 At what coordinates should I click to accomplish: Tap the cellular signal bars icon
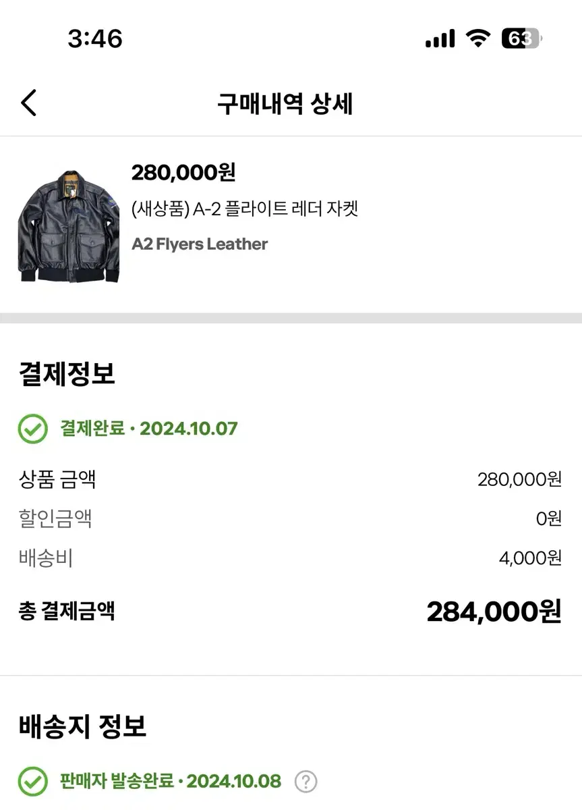(440, 40)
